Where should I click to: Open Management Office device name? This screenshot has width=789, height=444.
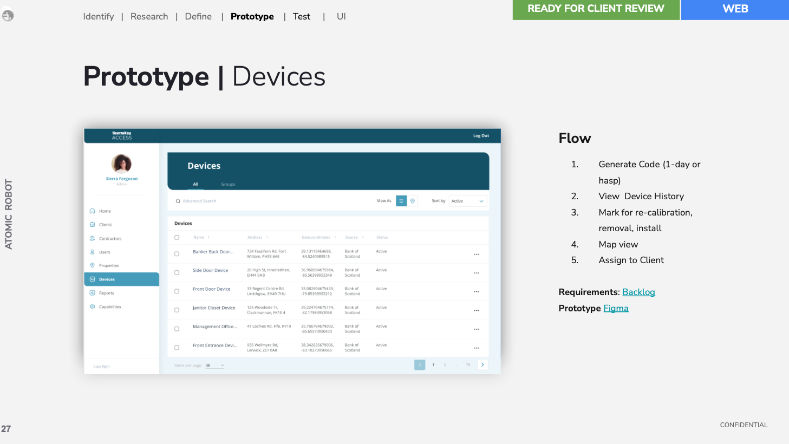pyautogui.click(x=215, y=327)
